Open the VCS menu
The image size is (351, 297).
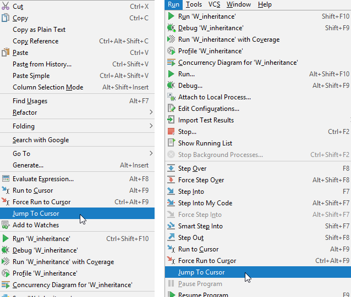tap(214, 4)
